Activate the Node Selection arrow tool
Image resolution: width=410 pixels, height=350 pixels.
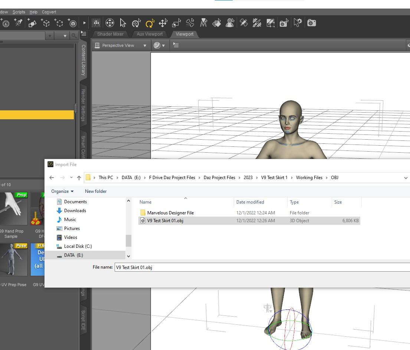[123, 23]
